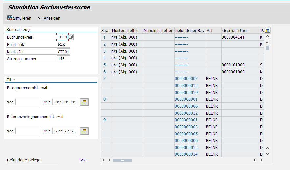
Task: Click the Belegnummer 'von' input field
Action: (28, 102)
